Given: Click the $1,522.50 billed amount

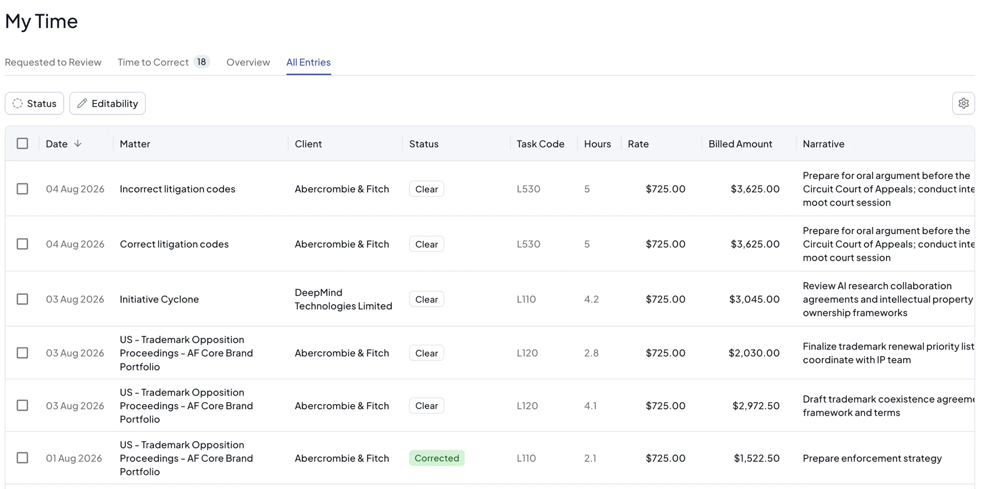Looking at the screenshot, I should pyautogui.click(x=757, y=458).
